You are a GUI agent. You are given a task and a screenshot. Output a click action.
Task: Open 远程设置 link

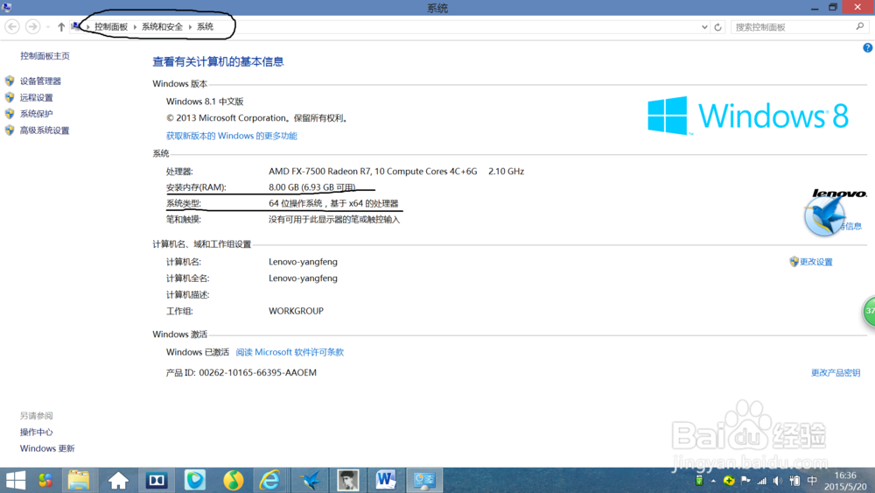coord(36,98)
